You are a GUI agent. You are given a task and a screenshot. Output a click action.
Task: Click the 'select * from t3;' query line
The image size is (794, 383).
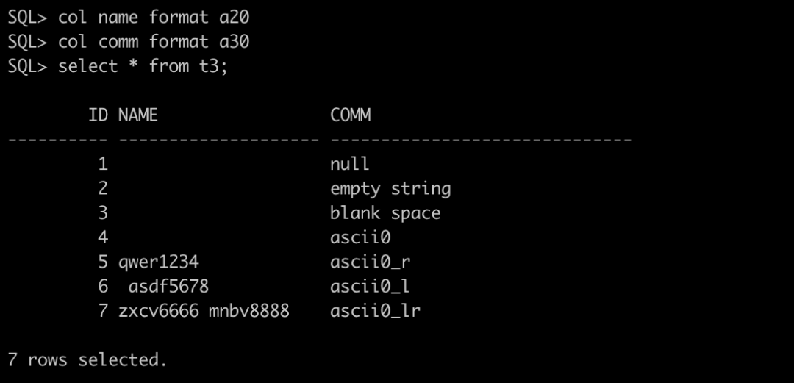[x=118, y=66]
